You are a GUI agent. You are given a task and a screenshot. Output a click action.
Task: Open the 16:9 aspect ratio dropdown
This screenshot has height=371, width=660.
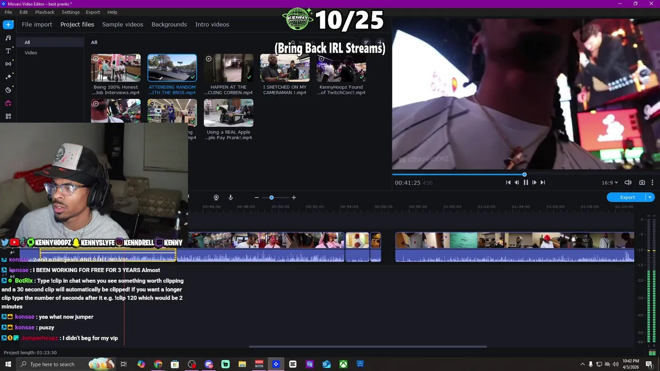609,182
